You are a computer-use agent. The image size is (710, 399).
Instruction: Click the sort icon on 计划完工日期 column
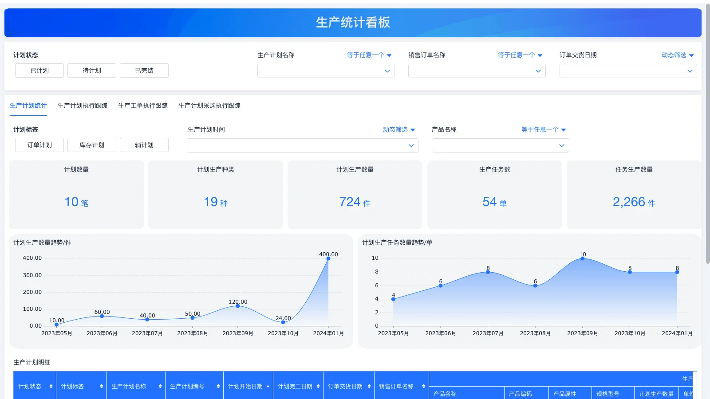318,386
